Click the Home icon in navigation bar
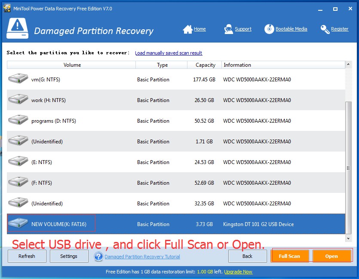 [x=188, y=28]
